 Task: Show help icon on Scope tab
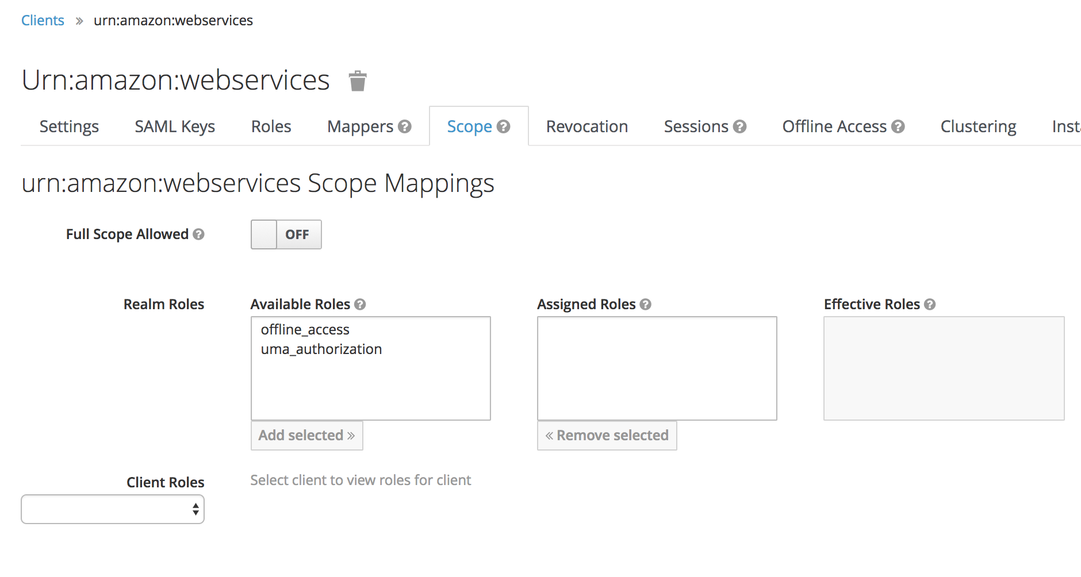point(504,126)
